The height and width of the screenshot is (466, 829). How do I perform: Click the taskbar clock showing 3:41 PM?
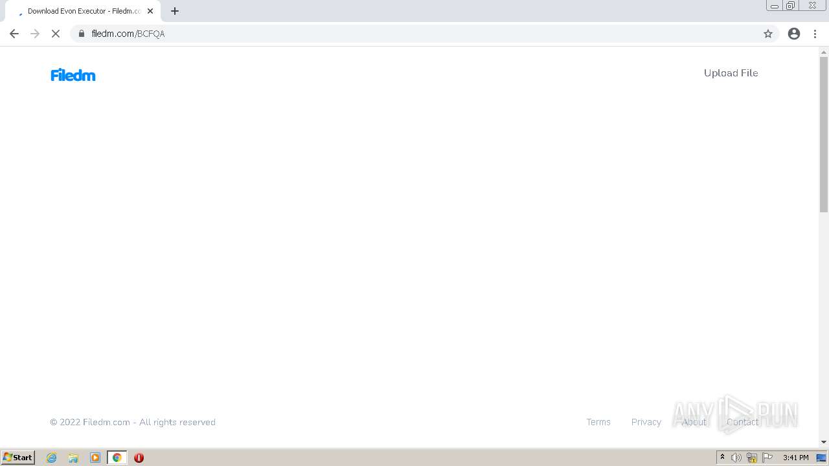point(795,458)
